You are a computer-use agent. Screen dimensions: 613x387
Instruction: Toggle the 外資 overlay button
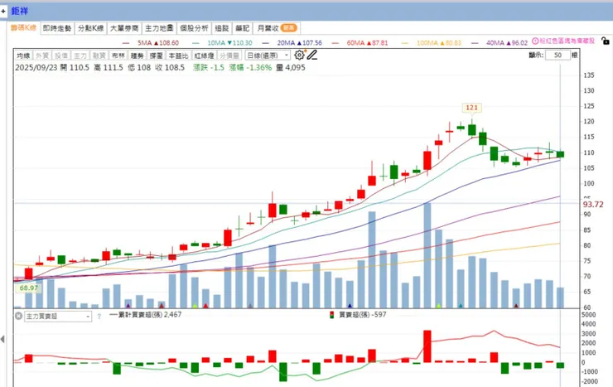click(42, 56)
